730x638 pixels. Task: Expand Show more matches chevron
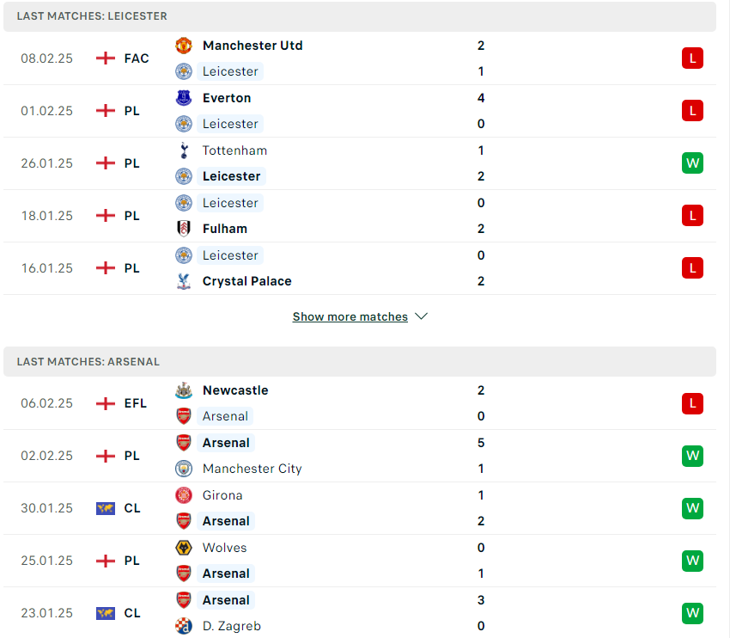pos(421,316)
